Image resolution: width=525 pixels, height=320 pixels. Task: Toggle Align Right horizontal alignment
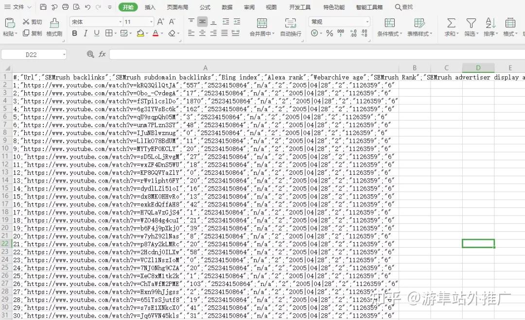coord(213,33)
